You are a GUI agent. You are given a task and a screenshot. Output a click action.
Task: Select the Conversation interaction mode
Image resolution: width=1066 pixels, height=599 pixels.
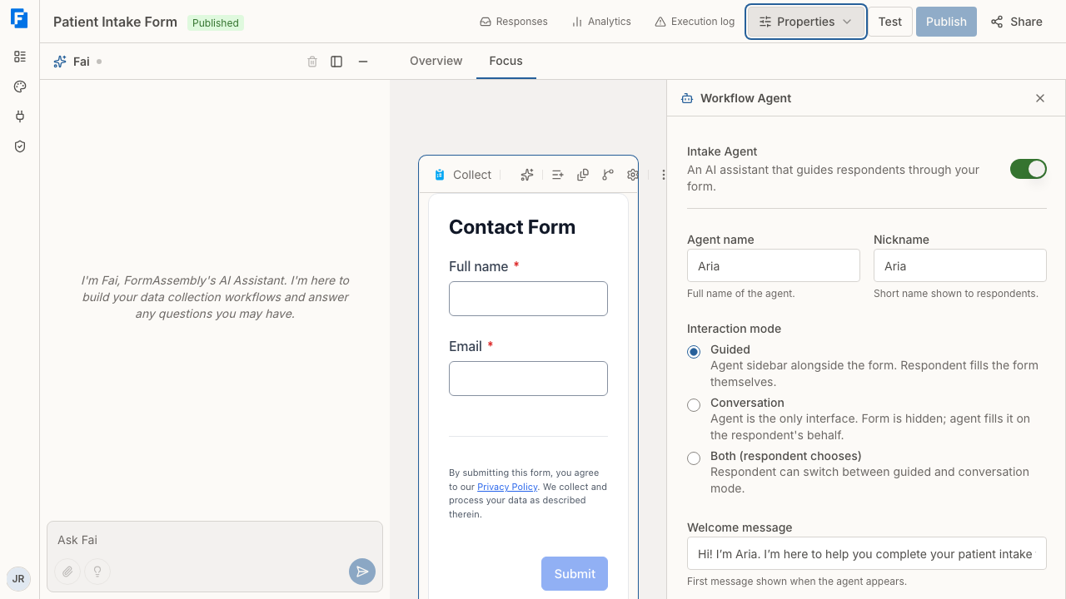click(x=694, y=405)
